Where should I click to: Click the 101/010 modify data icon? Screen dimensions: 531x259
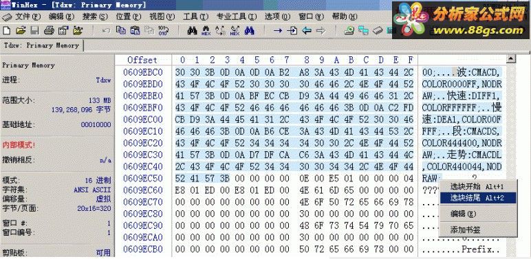(x=163, y=31)
